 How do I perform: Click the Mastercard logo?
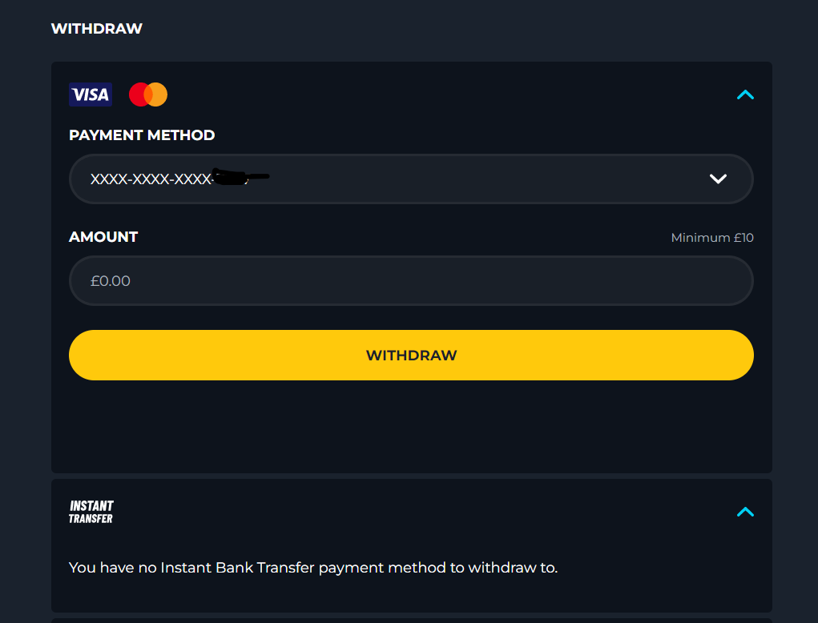(x=148, y=94)
